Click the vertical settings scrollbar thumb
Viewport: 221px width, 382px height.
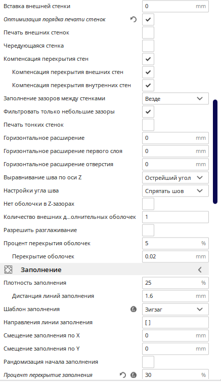215,151
